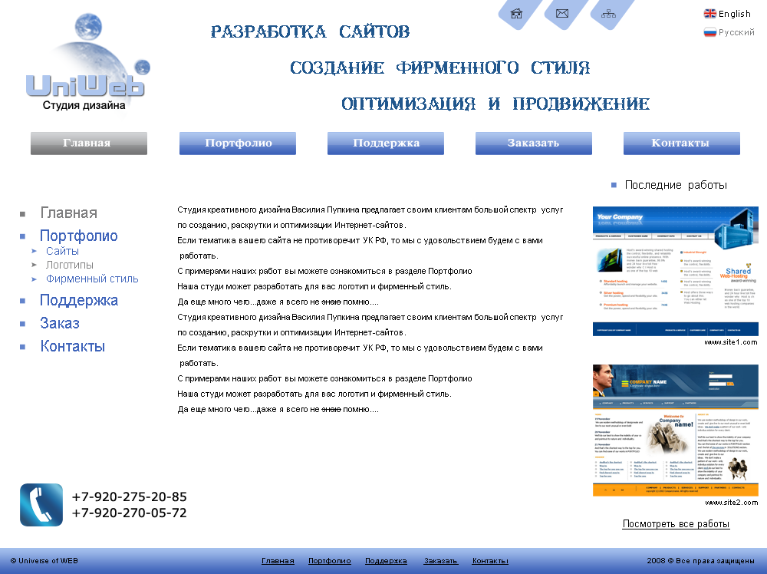Click the British flag icon

pyautogui.click(x=712, y=12)
